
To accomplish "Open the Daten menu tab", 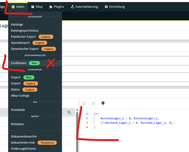I will [x=18, y=7].
